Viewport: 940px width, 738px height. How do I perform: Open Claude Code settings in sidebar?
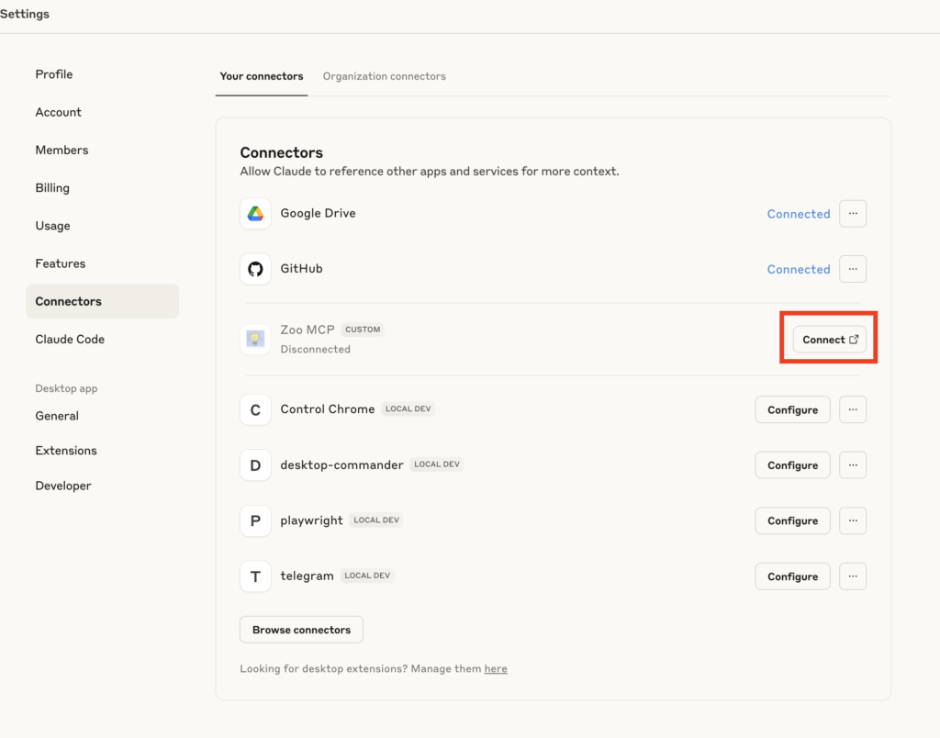point(70,339)
